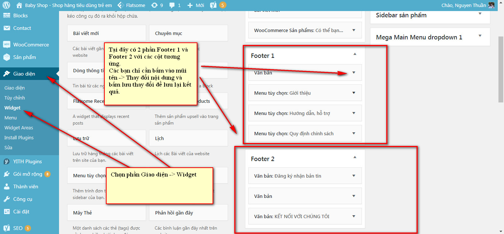Open YITH Plugins menu
The height and width of the screenshot is (234, 504).
click(27, 161)
